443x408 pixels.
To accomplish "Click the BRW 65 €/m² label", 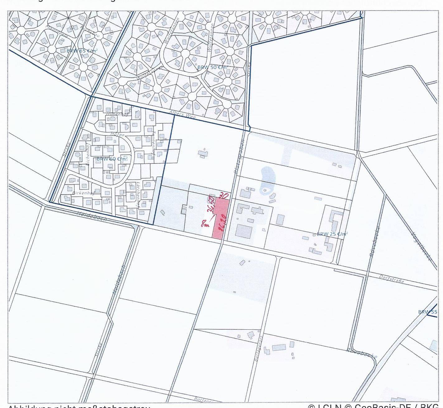I will pos(82,50).
